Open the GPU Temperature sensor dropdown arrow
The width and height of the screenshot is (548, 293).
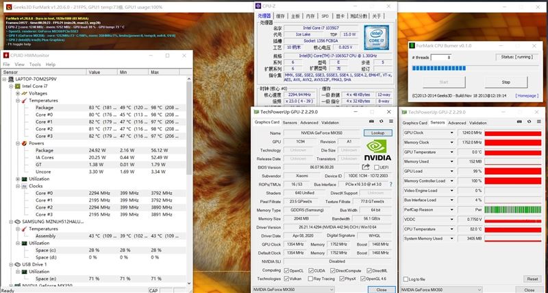point(451,152)
